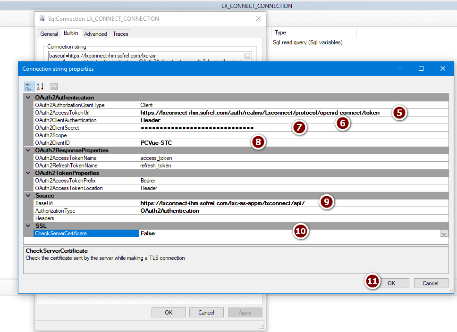Click the connection string ellipsis browse button
Image resolution: width=457 pixels, height=332 pixels.
pos(247,56)
